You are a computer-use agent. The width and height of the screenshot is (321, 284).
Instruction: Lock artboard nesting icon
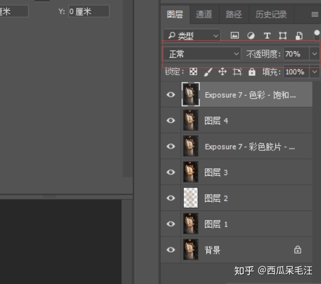(x=237, y=72)
